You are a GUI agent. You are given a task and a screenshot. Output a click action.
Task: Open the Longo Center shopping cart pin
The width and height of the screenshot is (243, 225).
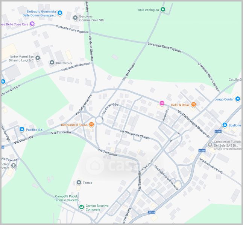238,99
